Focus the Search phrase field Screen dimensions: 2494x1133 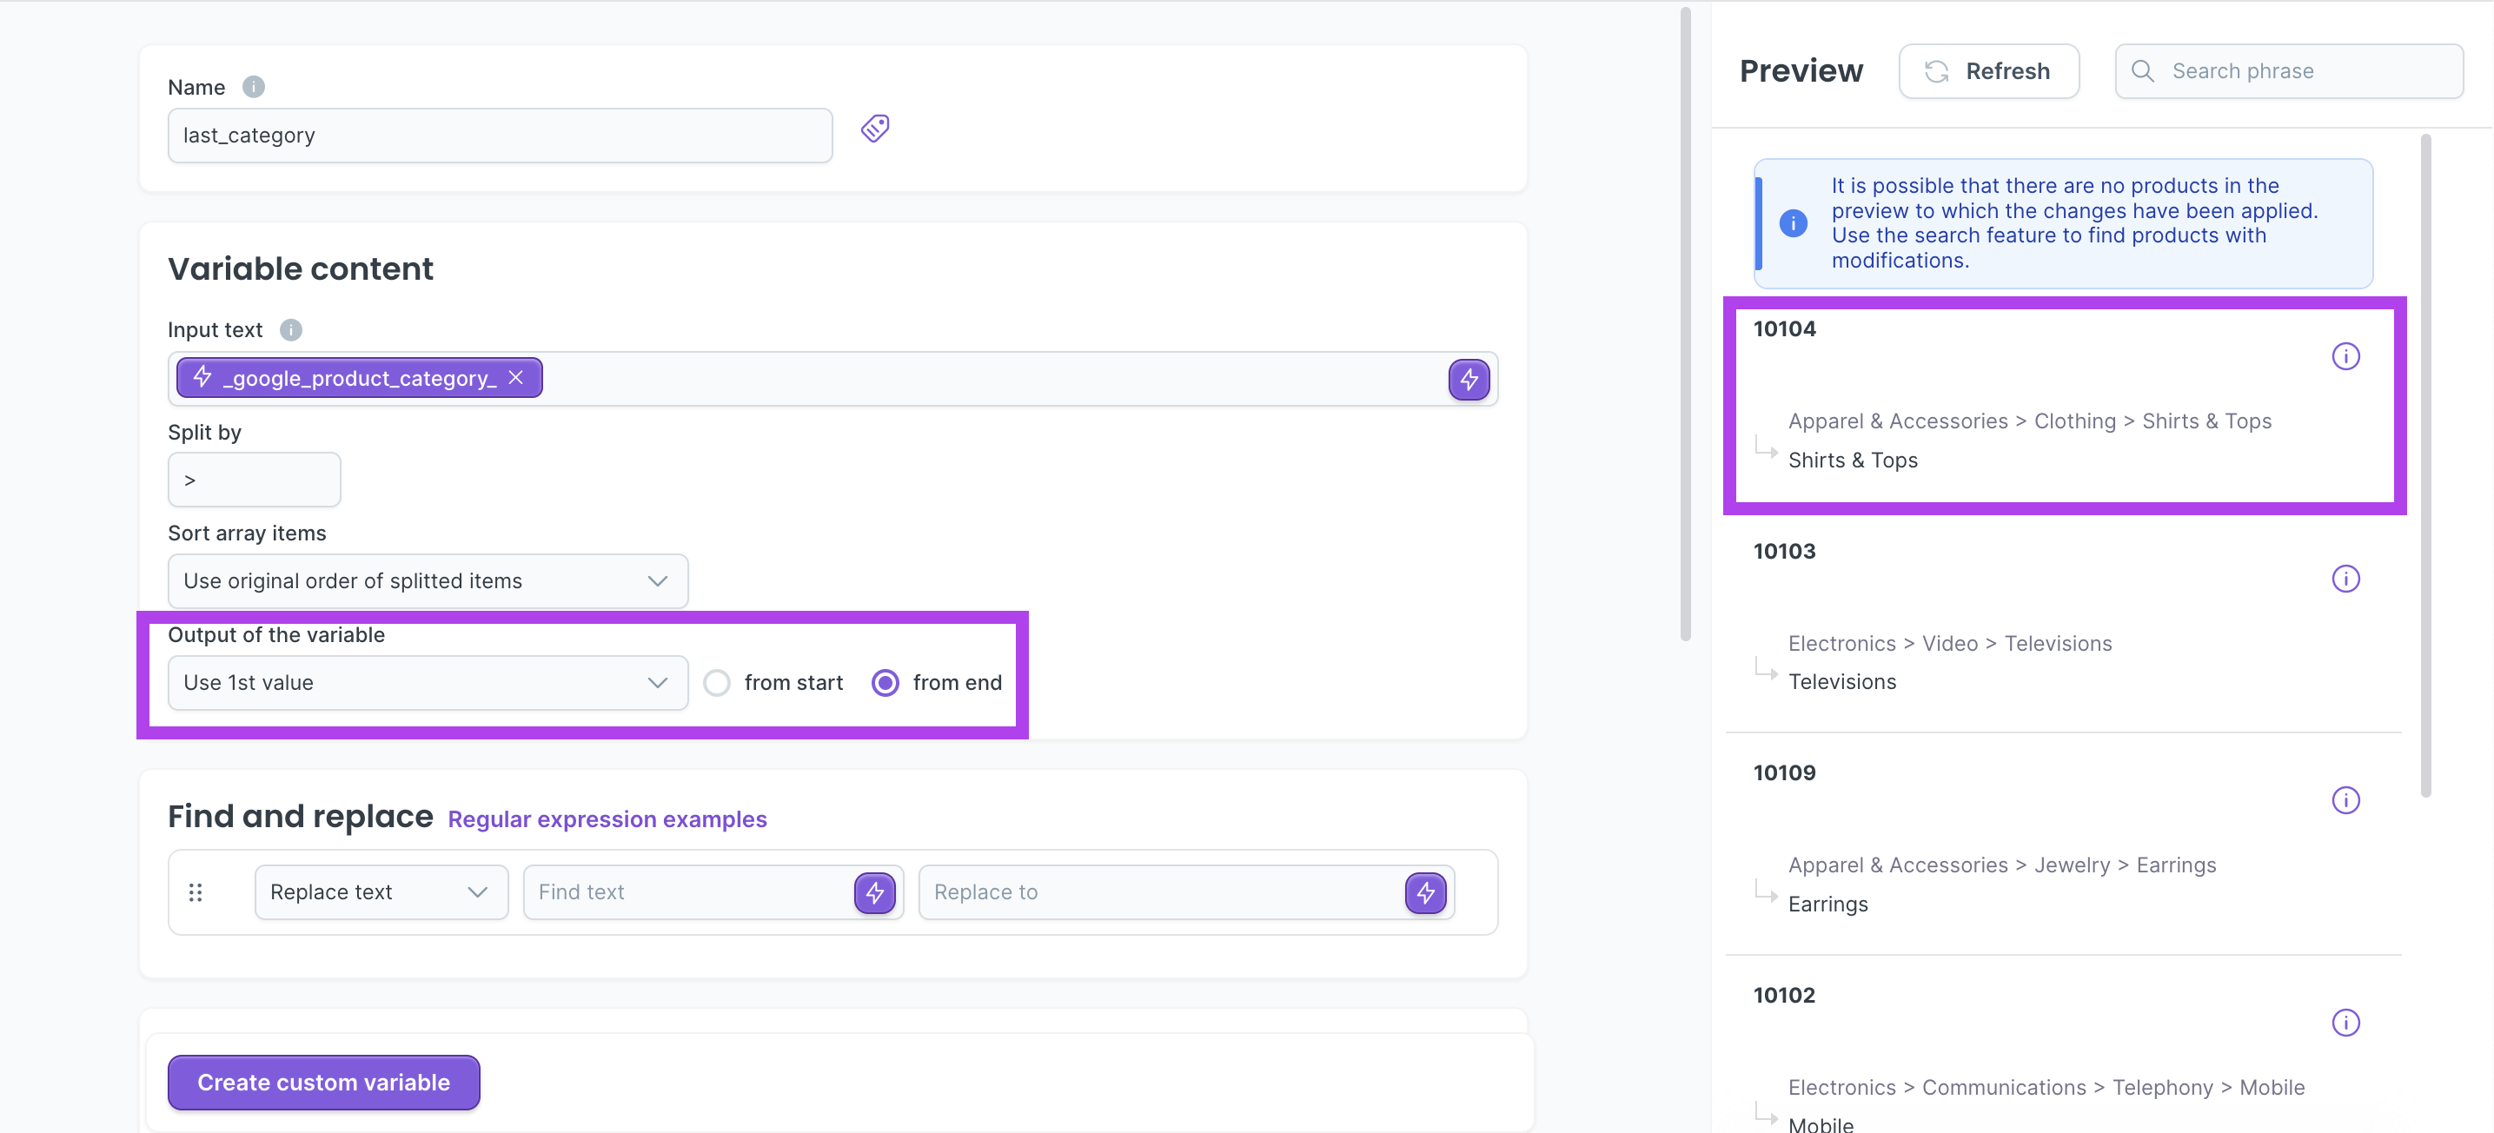coord(2309,70)
